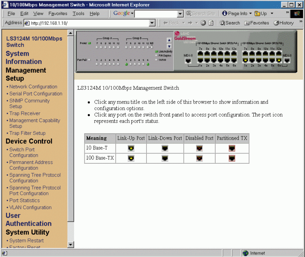Click the Search Site button
This screenshot has width=305, height=257.
(200, 13)
